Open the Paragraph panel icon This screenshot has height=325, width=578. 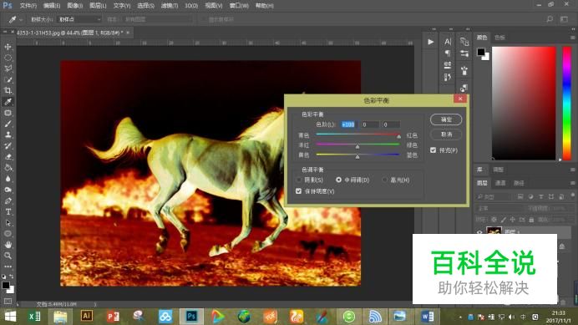click(x=448, y=53)
